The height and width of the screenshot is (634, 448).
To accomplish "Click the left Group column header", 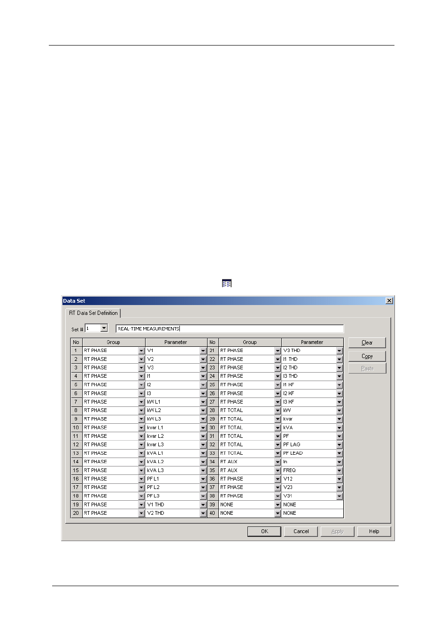I will pos(114,342).
